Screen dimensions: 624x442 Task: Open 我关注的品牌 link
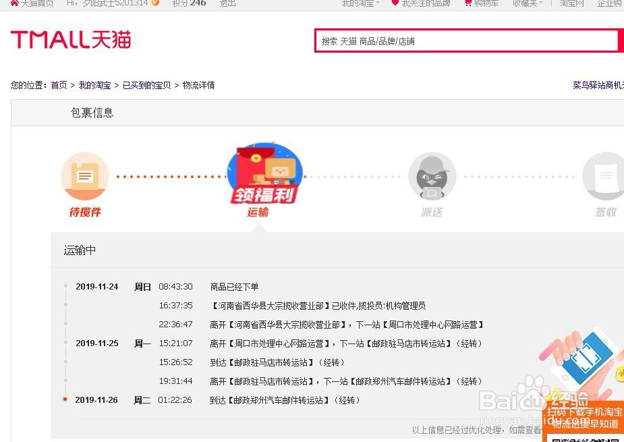[x=426, y=3]
